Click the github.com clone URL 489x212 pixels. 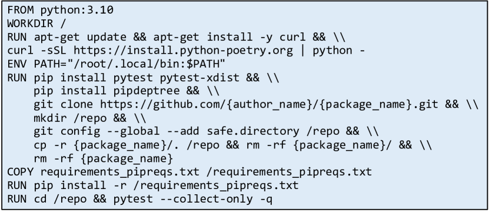pyautogui.click(x=269, y=105)
